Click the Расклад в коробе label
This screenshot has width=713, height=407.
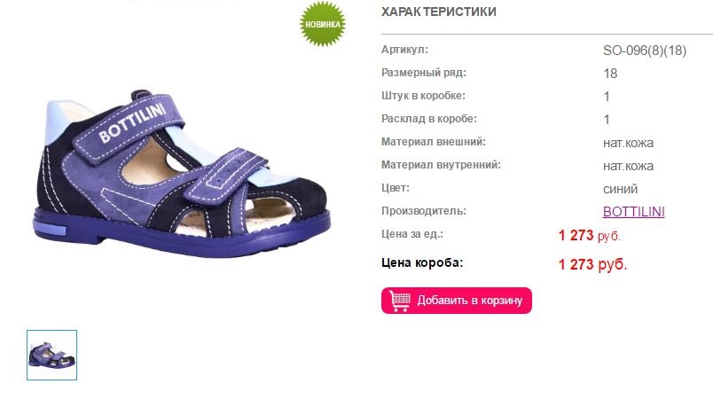[x=429, y=119]
